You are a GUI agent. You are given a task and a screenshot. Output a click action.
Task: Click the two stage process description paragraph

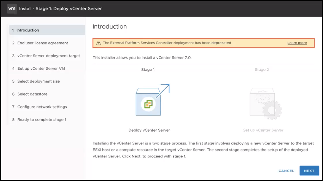[x=203, y=150]
